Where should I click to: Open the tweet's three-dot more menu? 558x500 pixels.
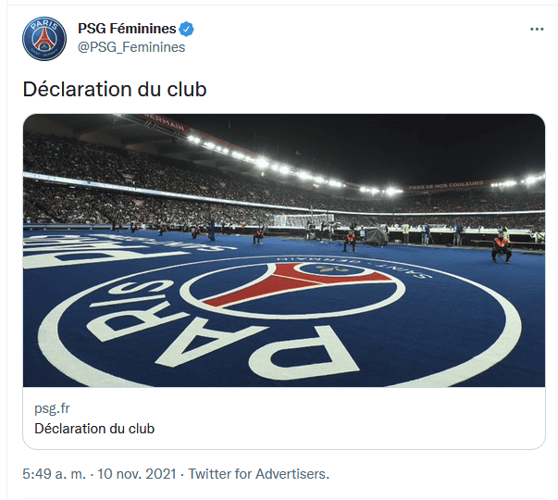[537, 29]
